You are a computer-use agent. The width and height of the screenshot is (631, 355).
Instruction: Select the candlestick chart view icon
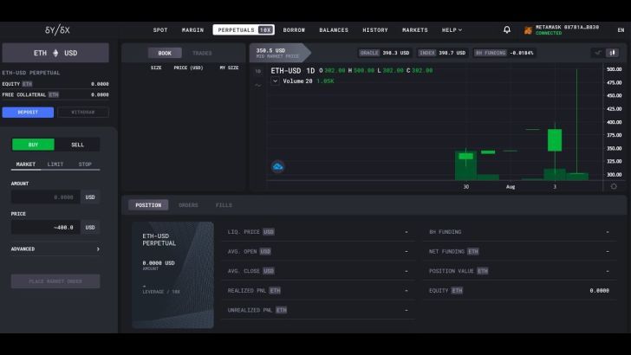point(613,53)
